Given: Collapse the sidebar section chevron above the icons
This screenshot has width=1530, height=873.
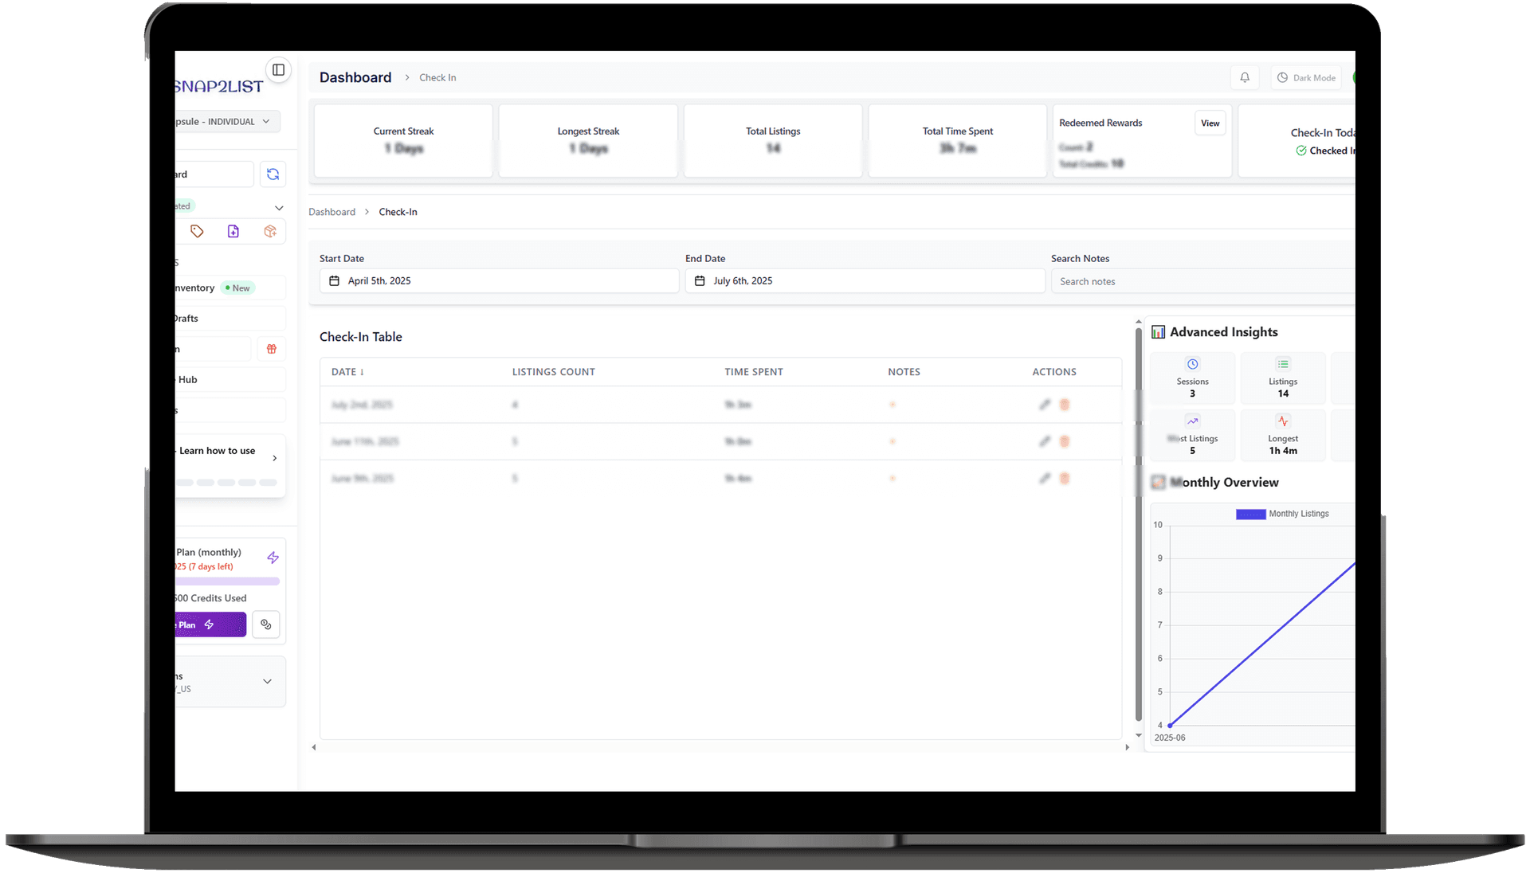Looking at the screenshot, I should (x=279, y=207).
